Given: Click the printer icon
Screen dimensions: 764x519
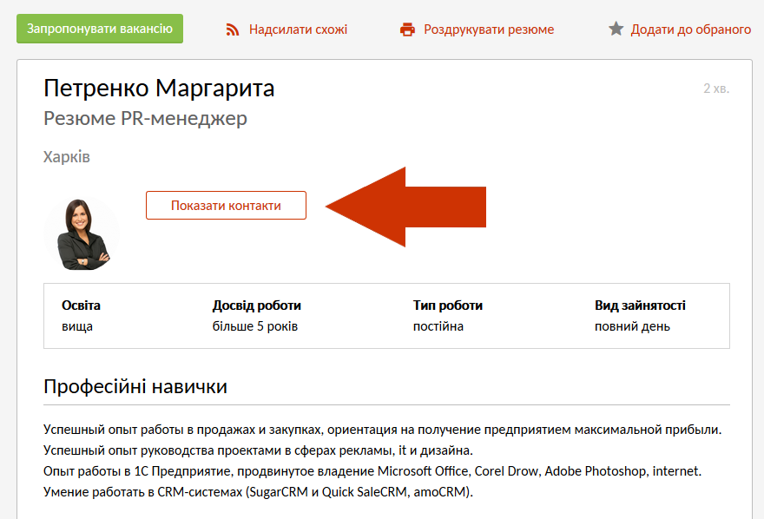Looking at the screenshot, I should pos(407,30).
